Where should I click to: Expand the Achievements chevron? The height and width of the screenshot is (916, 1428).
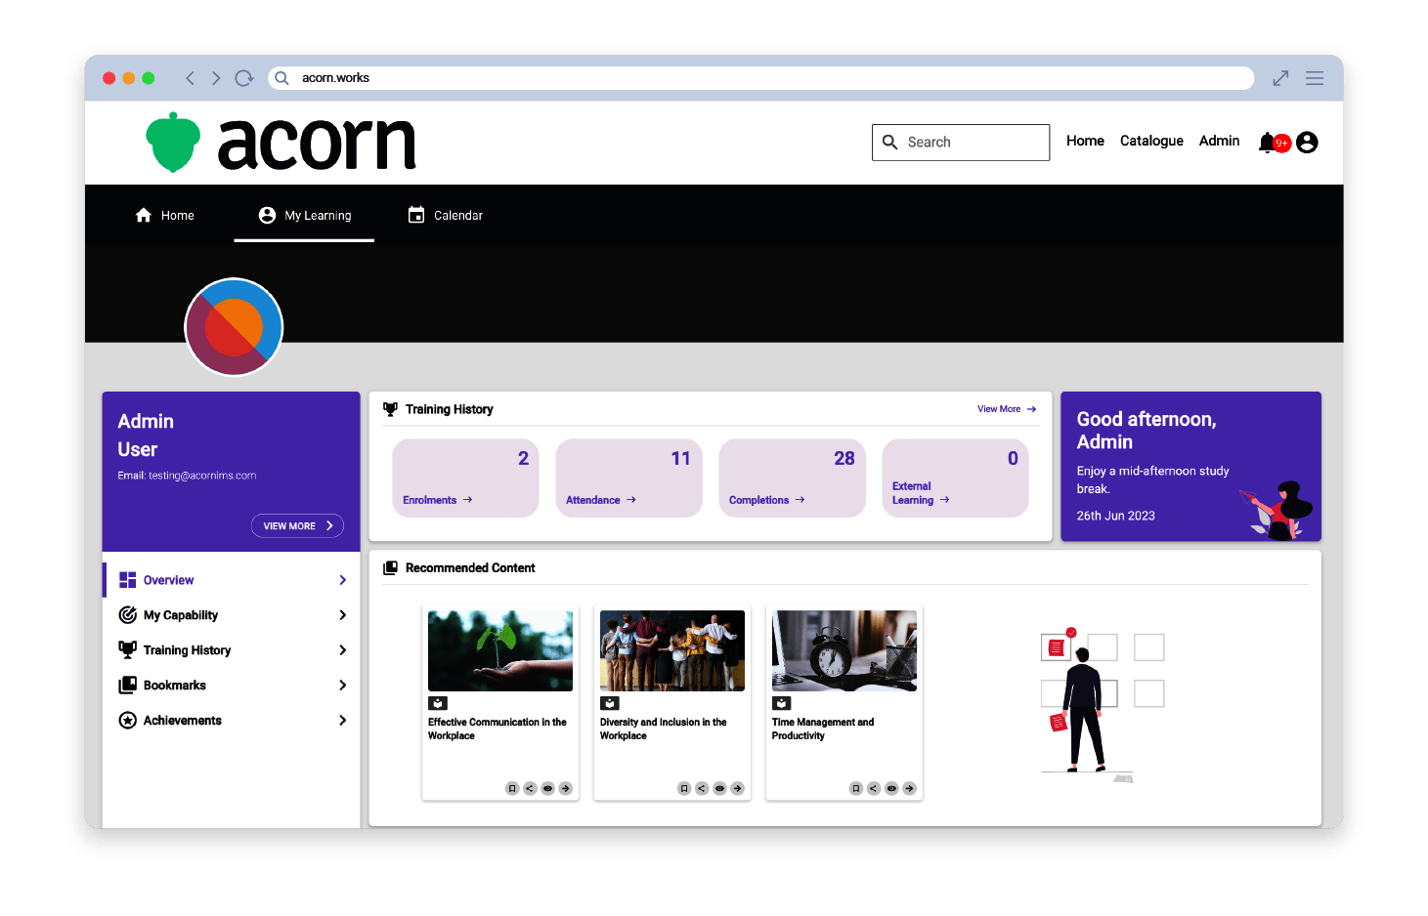point(342,721)
